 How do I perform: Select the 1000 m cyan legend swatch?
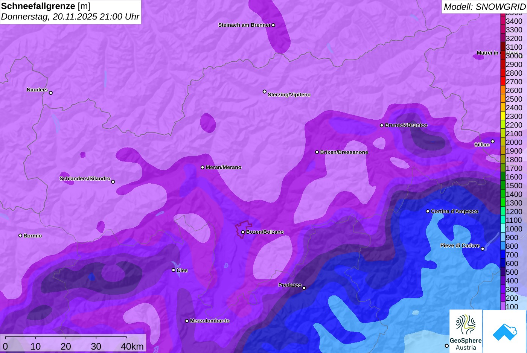(x=503, y=228)
